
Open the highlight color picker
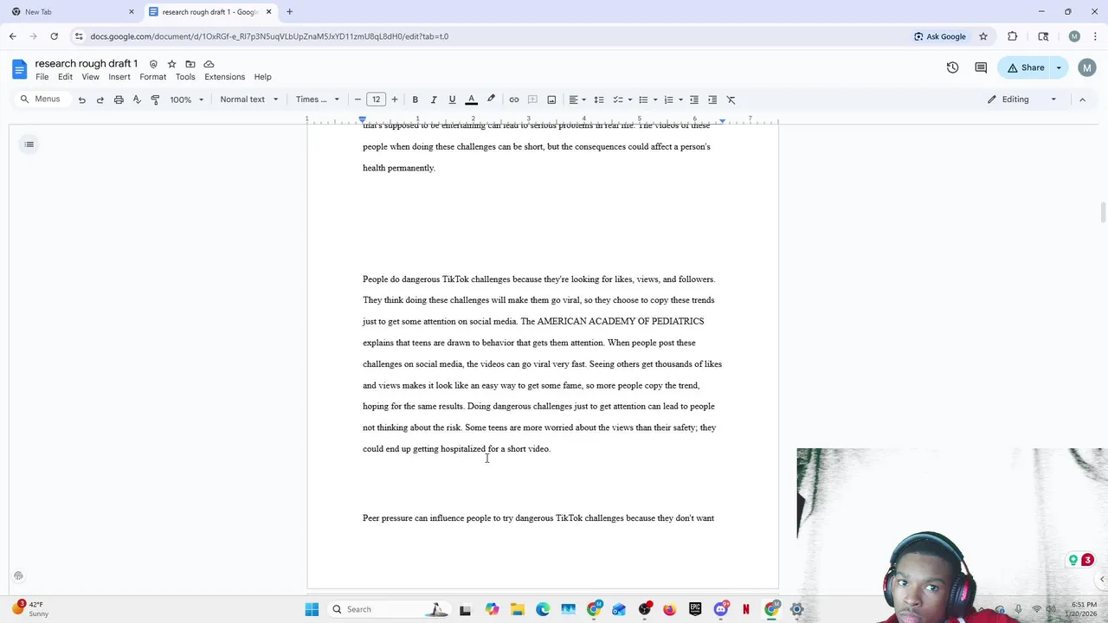[x=491, y=100]
